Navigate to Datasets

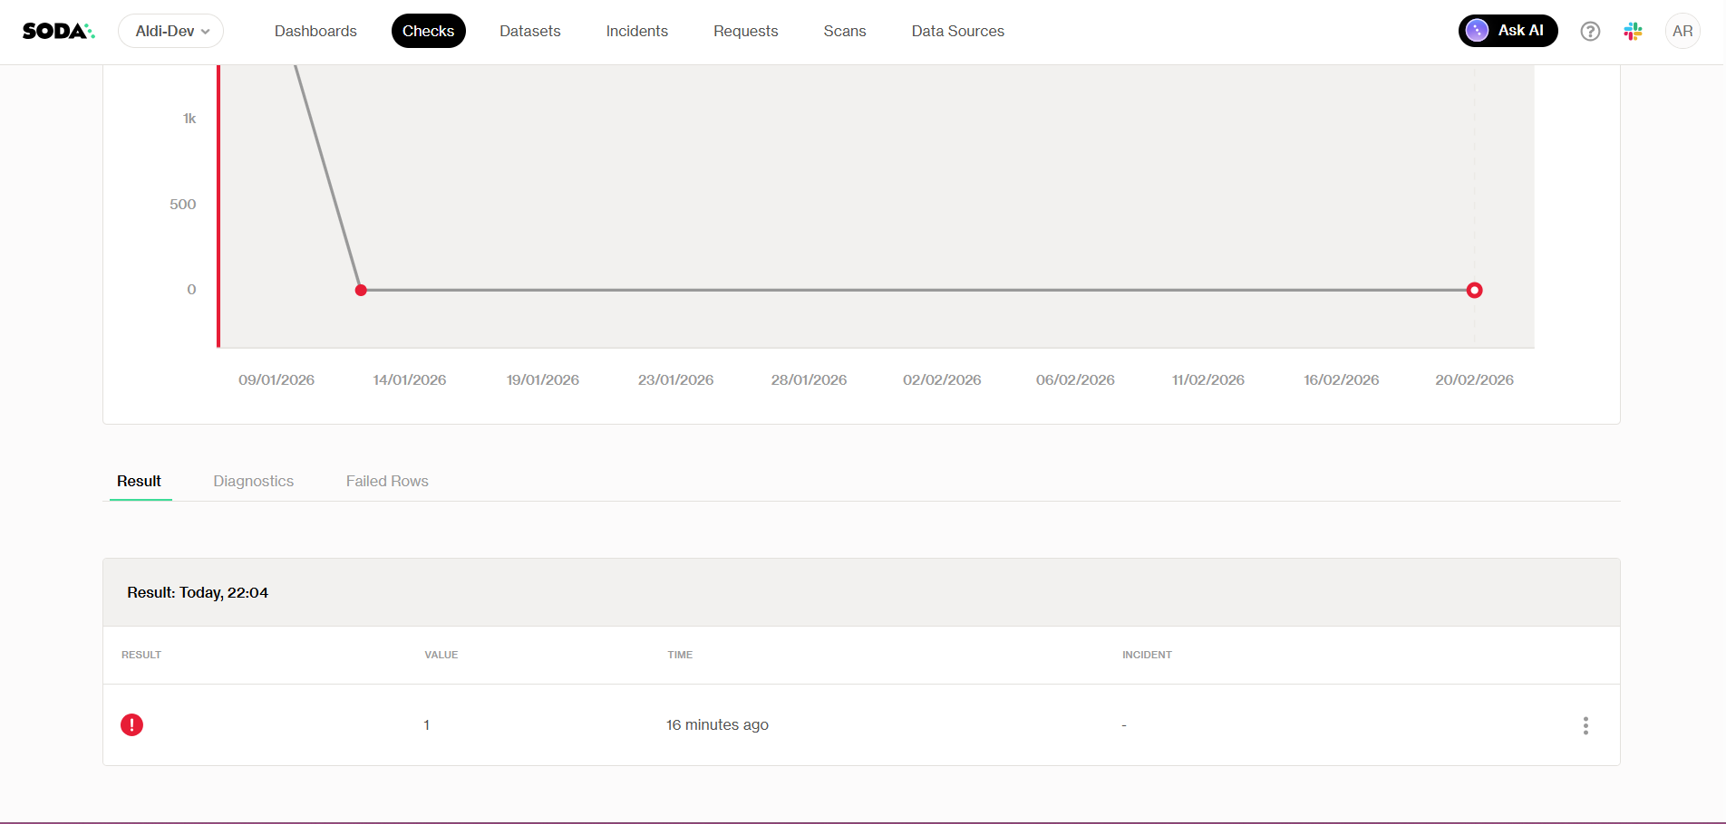click(530, 31)
